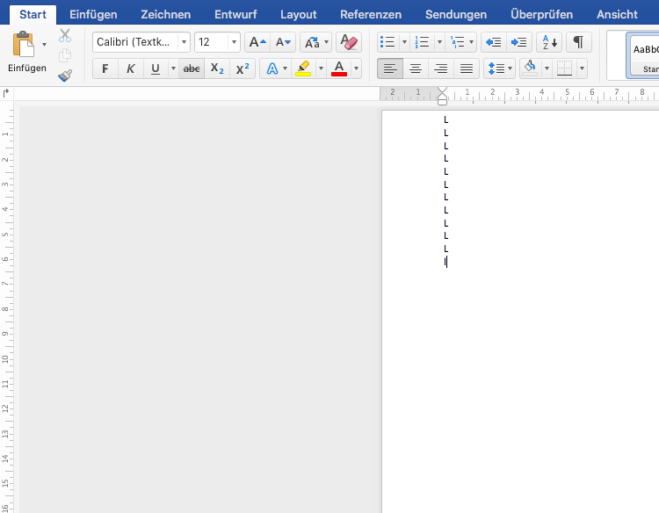The width and height of the screenshot is (659, 513).
Task: Click the Einfügen paste clipboard icon
Action: [x=23, y=44]
